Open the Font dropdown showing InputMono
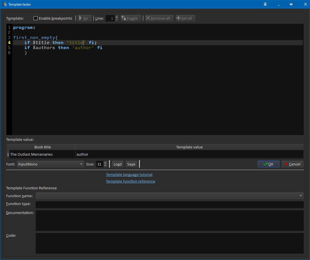310x260 pixels. [50, 164]
